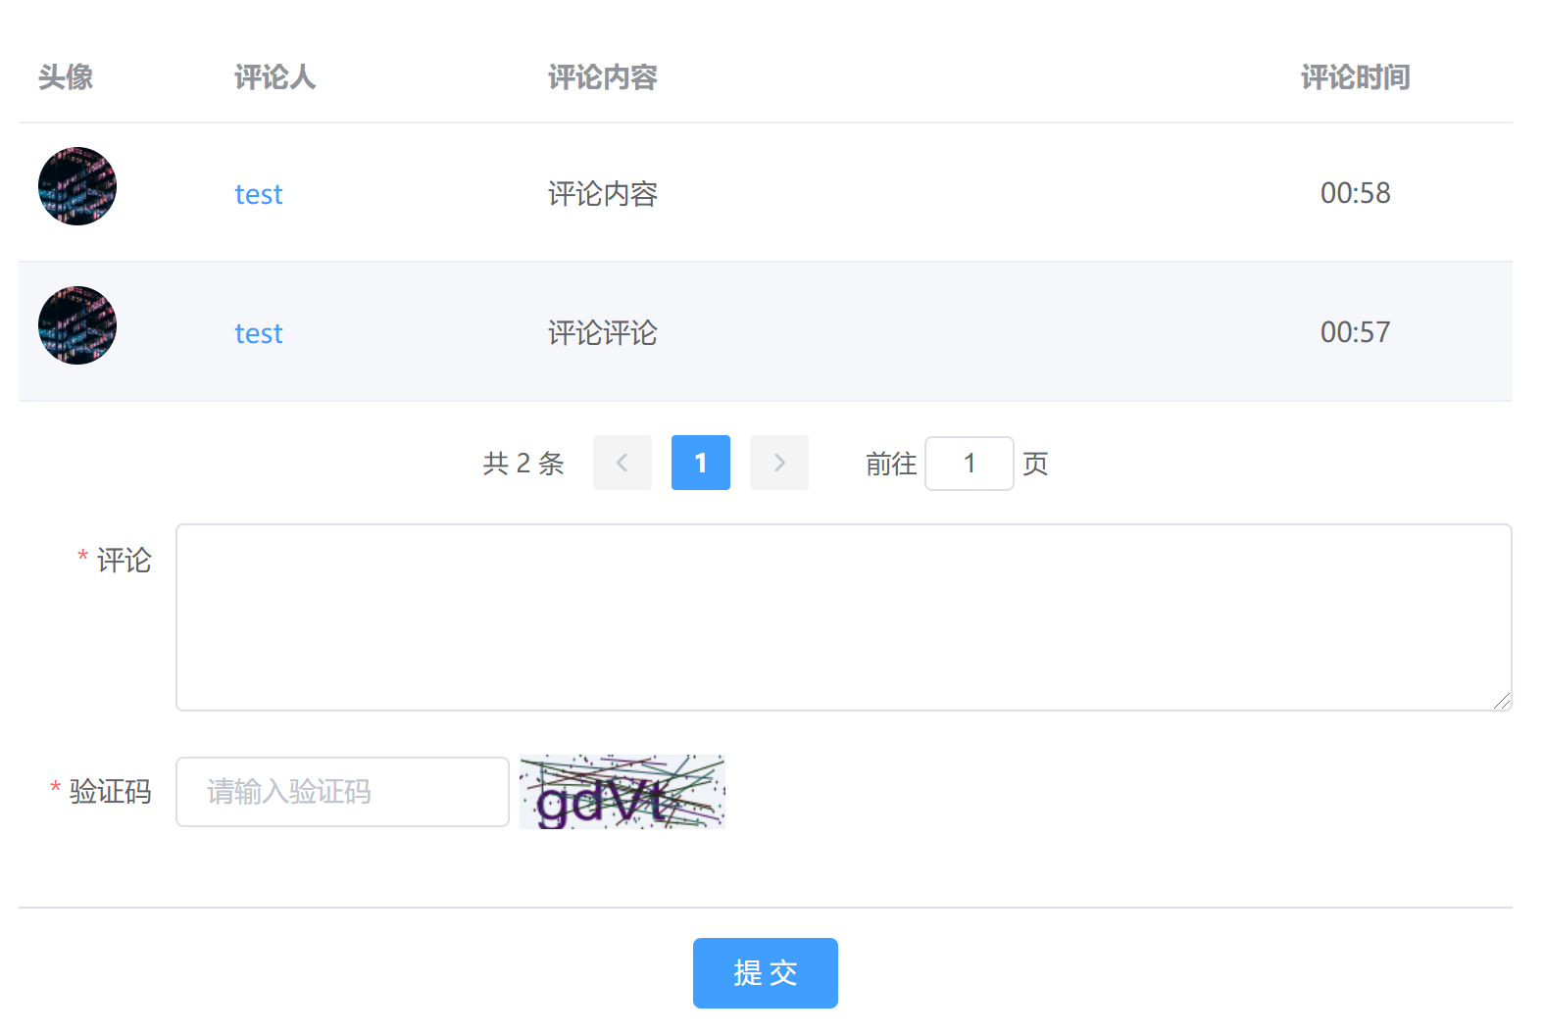1544x1033 pixels.
Task: Refresh the gdVt captcha image
Action: 622,792
